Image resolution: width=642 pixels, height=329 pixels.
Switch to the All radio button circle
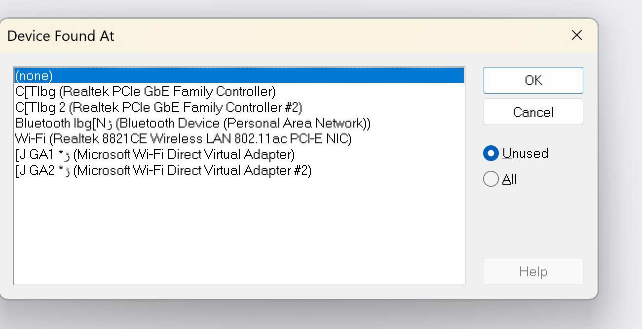tap(491, 179)
